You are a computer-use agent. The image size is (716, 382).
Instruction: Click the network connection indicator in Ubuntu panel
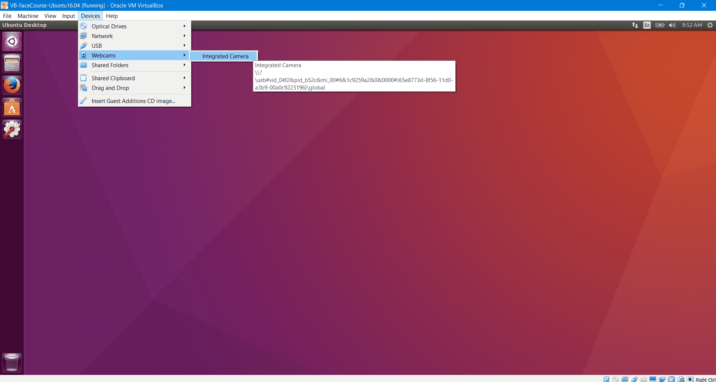pyautogui.click(x=635, y=25)
